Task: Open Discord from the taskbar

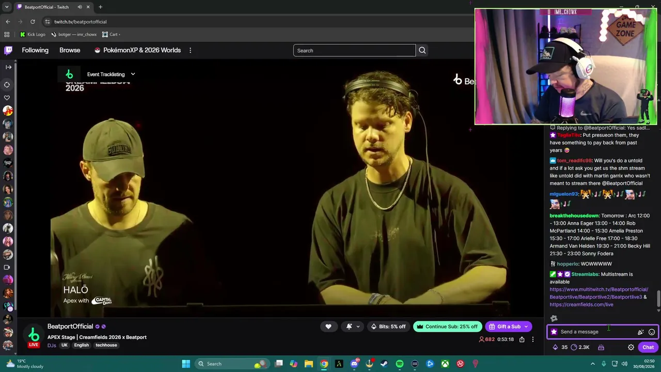Action: (354, 364)
